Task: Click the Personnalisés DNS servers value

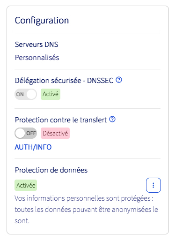Action: click(37, 58)
